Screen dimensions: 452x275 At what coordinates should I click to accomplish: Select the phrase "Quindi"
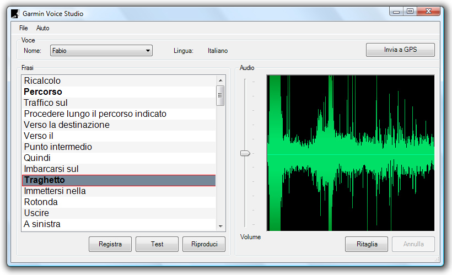119,158
